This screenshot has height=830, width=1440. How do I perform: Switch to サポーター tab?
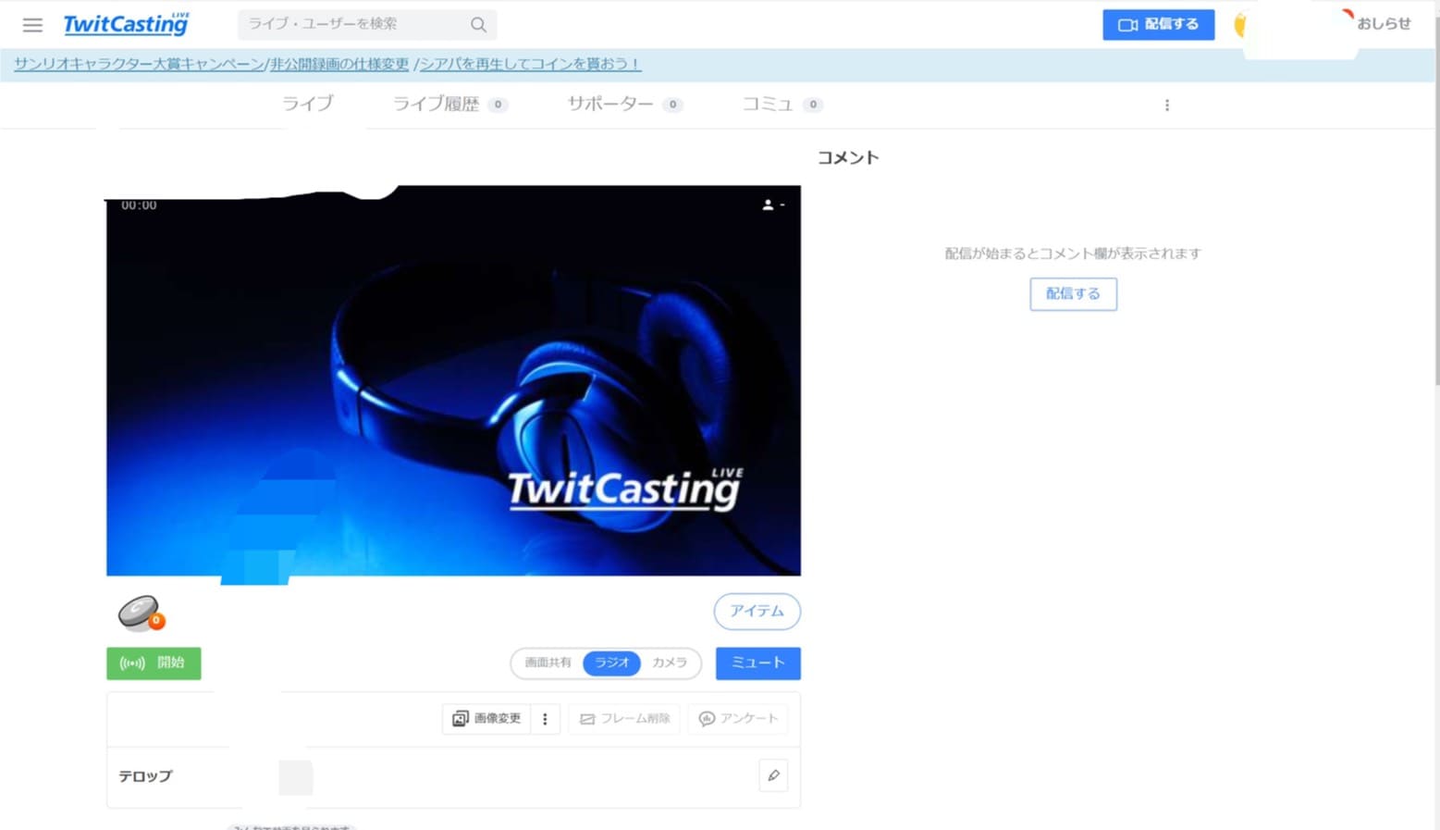click(624, 104)
